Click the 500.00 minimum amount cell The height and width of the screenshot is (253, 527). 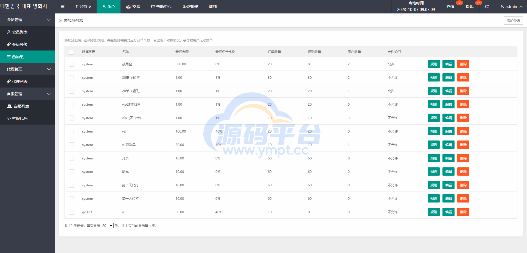point(181,64)
